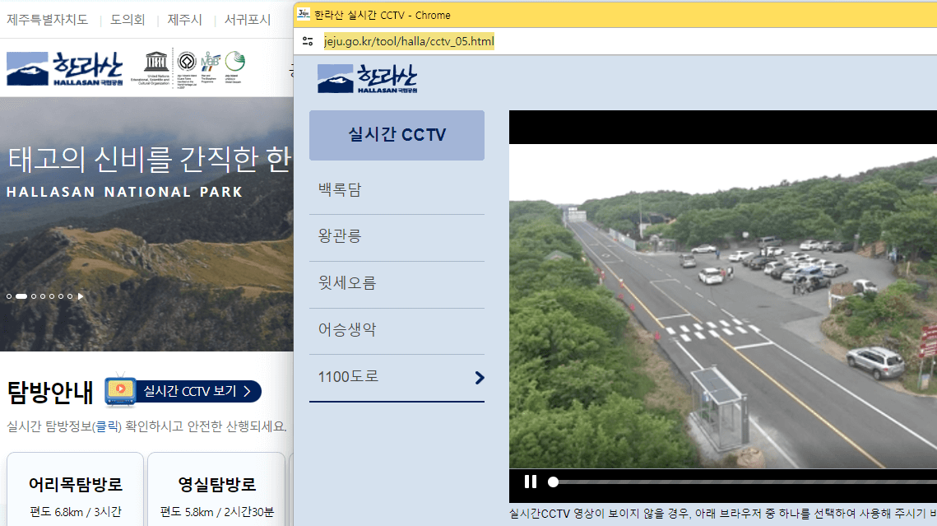Start the banner slideshow with the play arrow
This screenshot has height=526, width=937.
[x=81, y=296]
